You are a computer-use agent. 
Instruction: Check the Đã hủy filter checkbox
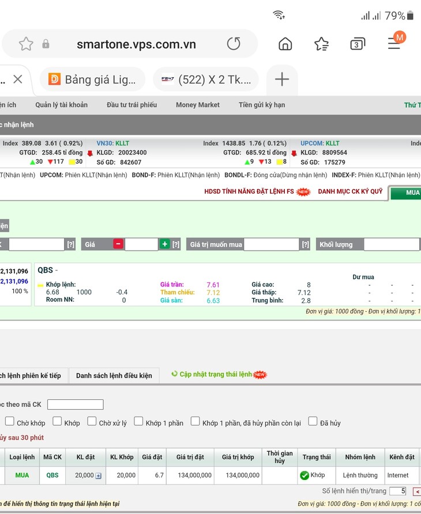(313, 421)
